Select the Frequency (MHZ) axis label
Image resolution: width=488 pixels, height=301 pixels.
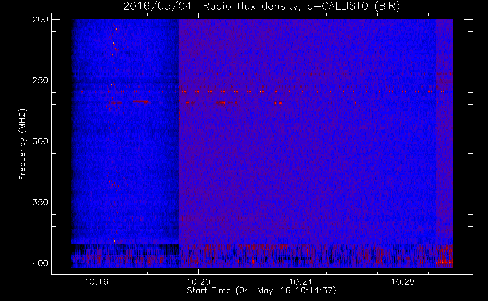tap(23, 144)
